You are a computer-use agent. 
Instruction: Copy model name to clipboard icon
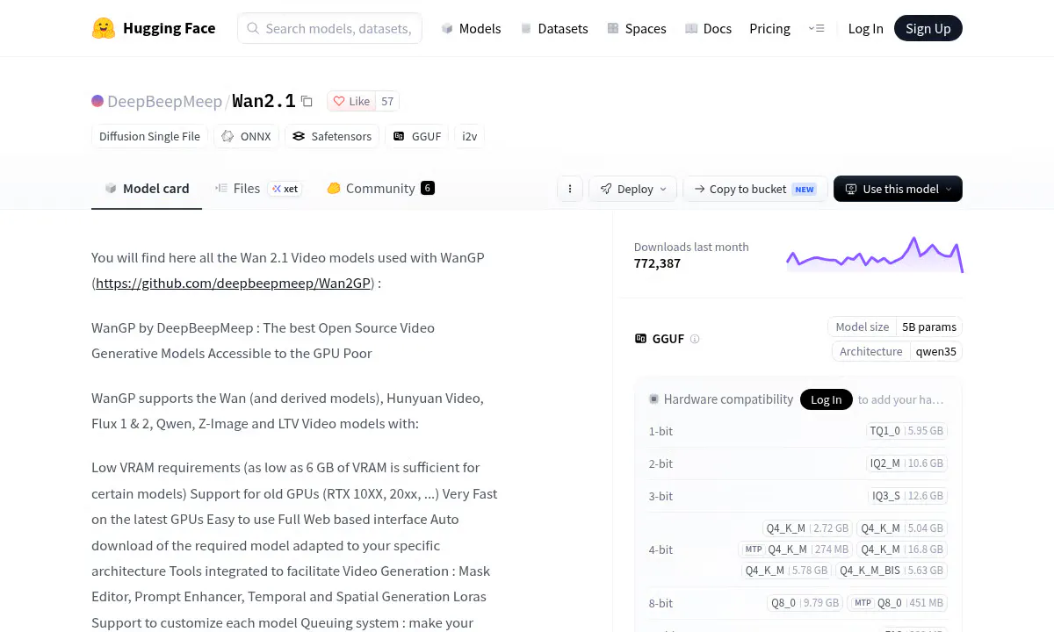point(307,101)
